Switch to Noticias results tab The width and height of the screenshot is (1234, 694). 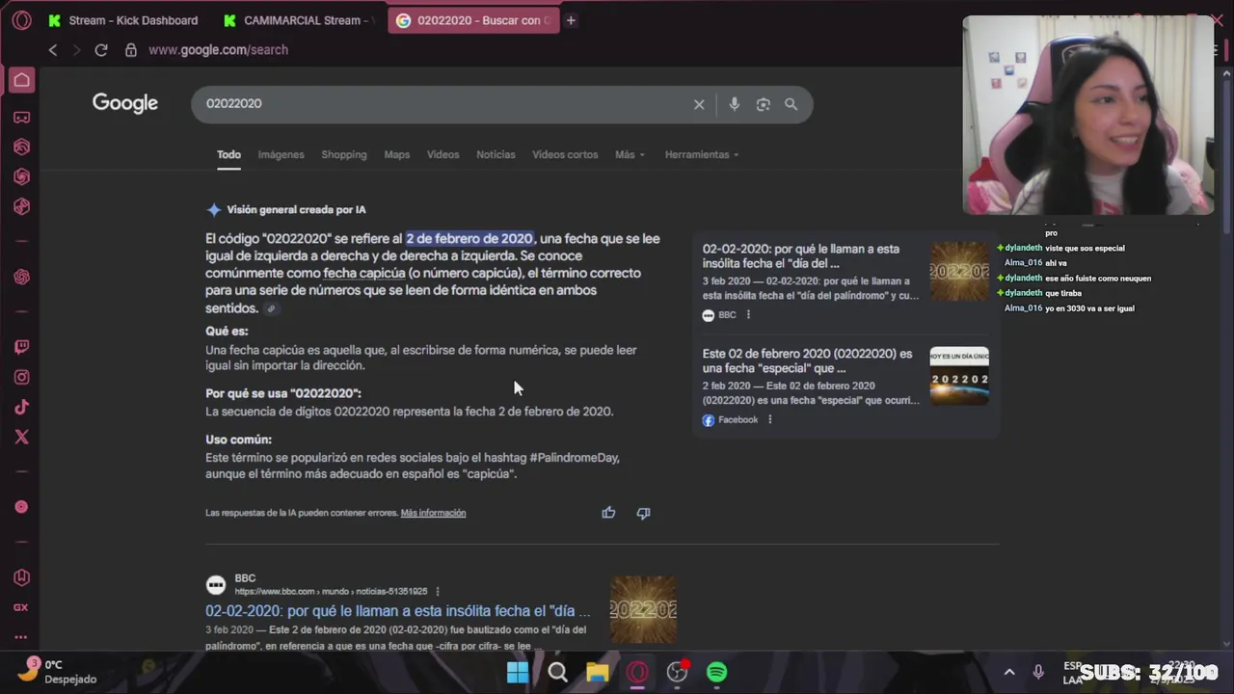coord(496,155)
